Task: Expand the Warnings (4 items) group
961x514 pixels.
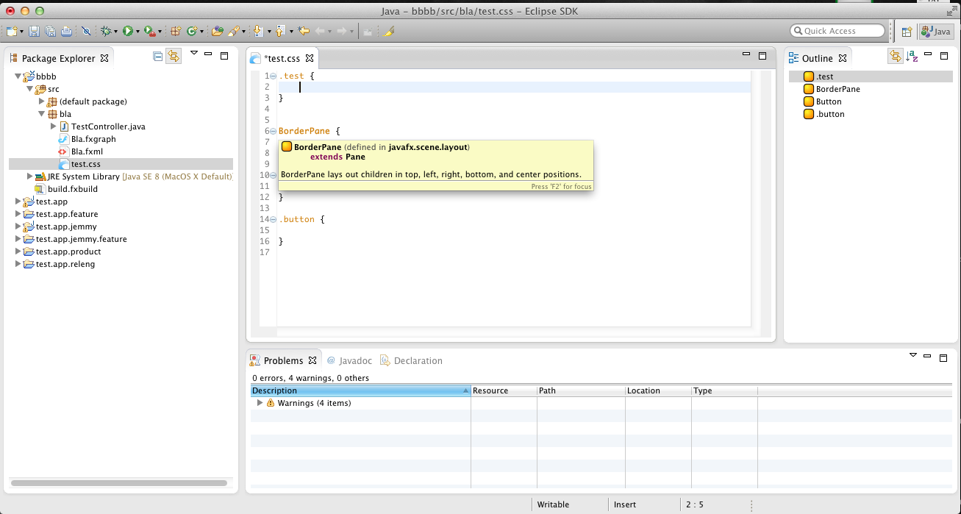Action: tap(260, 403)
